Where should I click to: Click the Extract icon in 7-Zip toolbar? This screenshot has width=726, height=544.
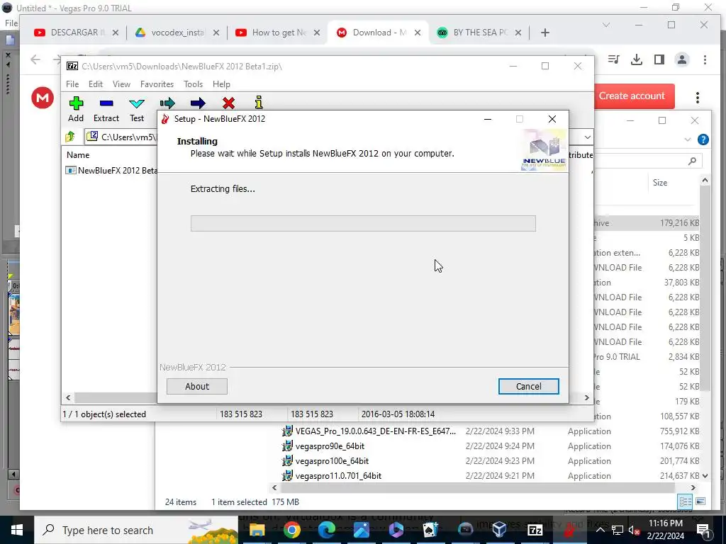click(106, 103)
